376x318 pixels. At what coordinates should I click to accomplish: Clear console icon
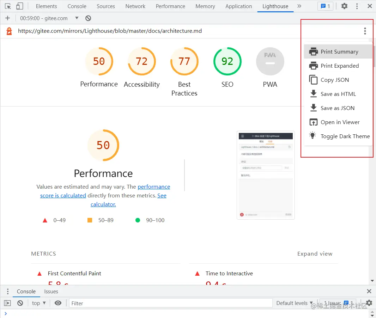20,303
